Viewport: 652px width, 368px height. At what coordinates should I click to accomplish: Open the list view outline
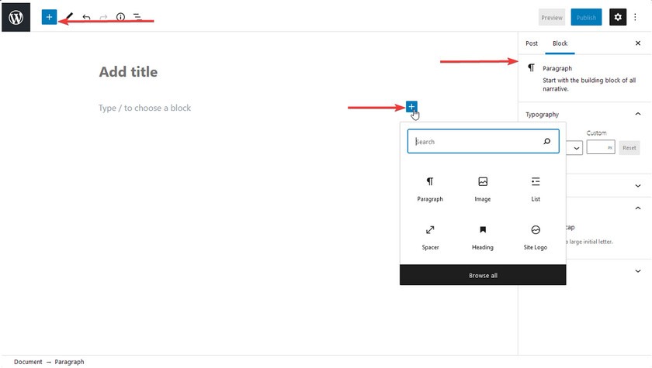click(x=137, y=17)
